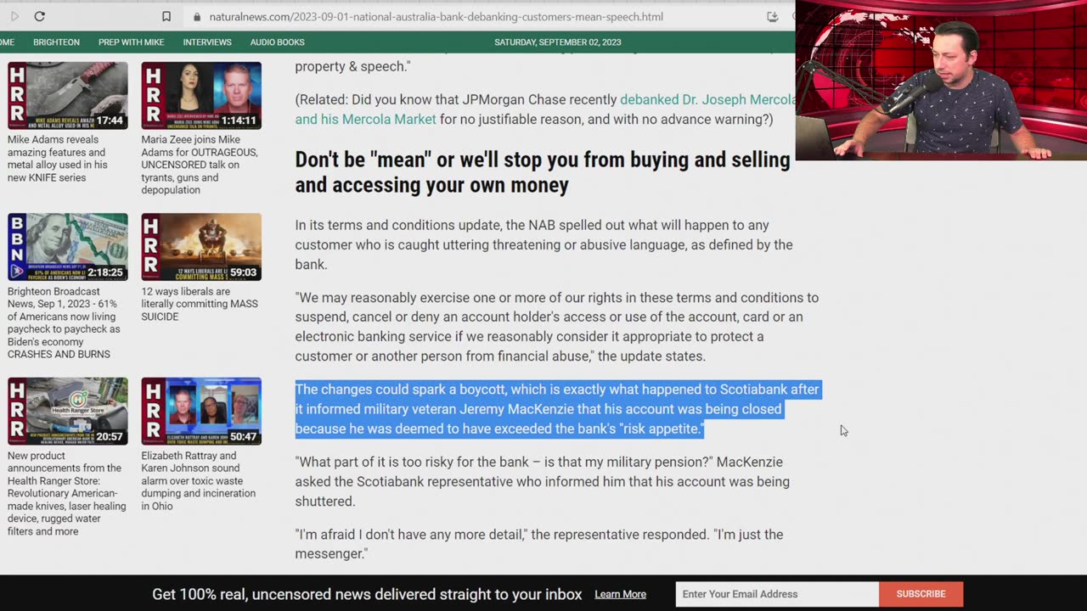The image size is (1087, 611).
Task: Open the toxic waste video thumbnail 50:47
Action: (x=201, y=411)
